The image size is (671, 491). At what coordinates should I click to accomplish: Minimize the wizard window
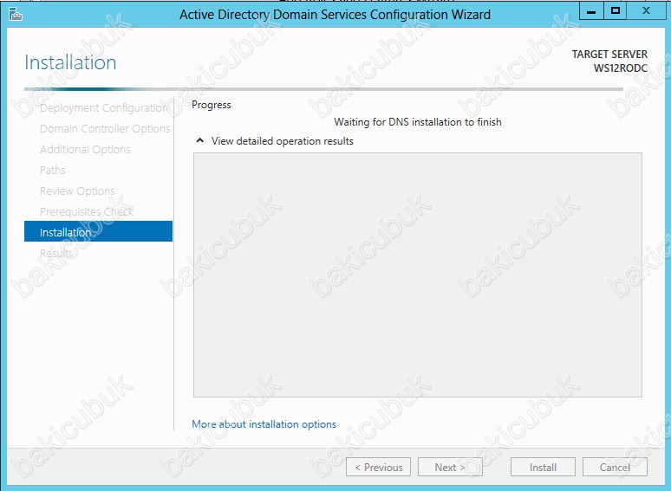point(591,10)
